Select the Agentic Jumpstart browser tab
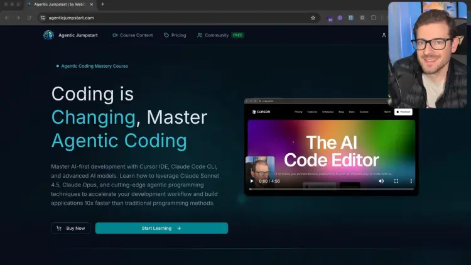The width and height of the screenshot is (471, 265). 60,4
